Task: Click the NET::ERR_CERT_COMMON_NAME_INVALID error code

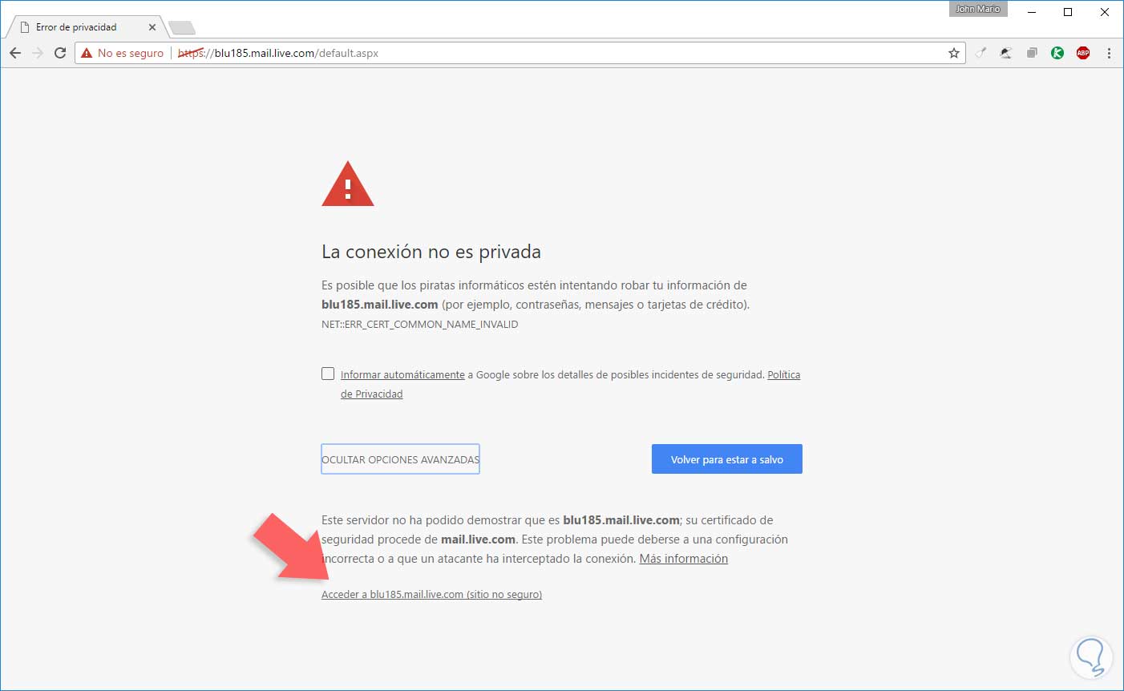Action: [420, 325]
